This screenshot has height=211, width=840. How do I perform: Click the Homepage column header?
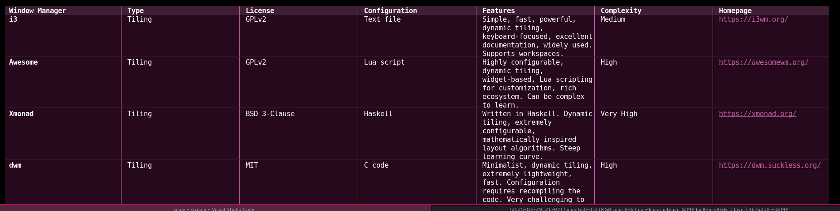pyautogui.click(x=735, y=11)
